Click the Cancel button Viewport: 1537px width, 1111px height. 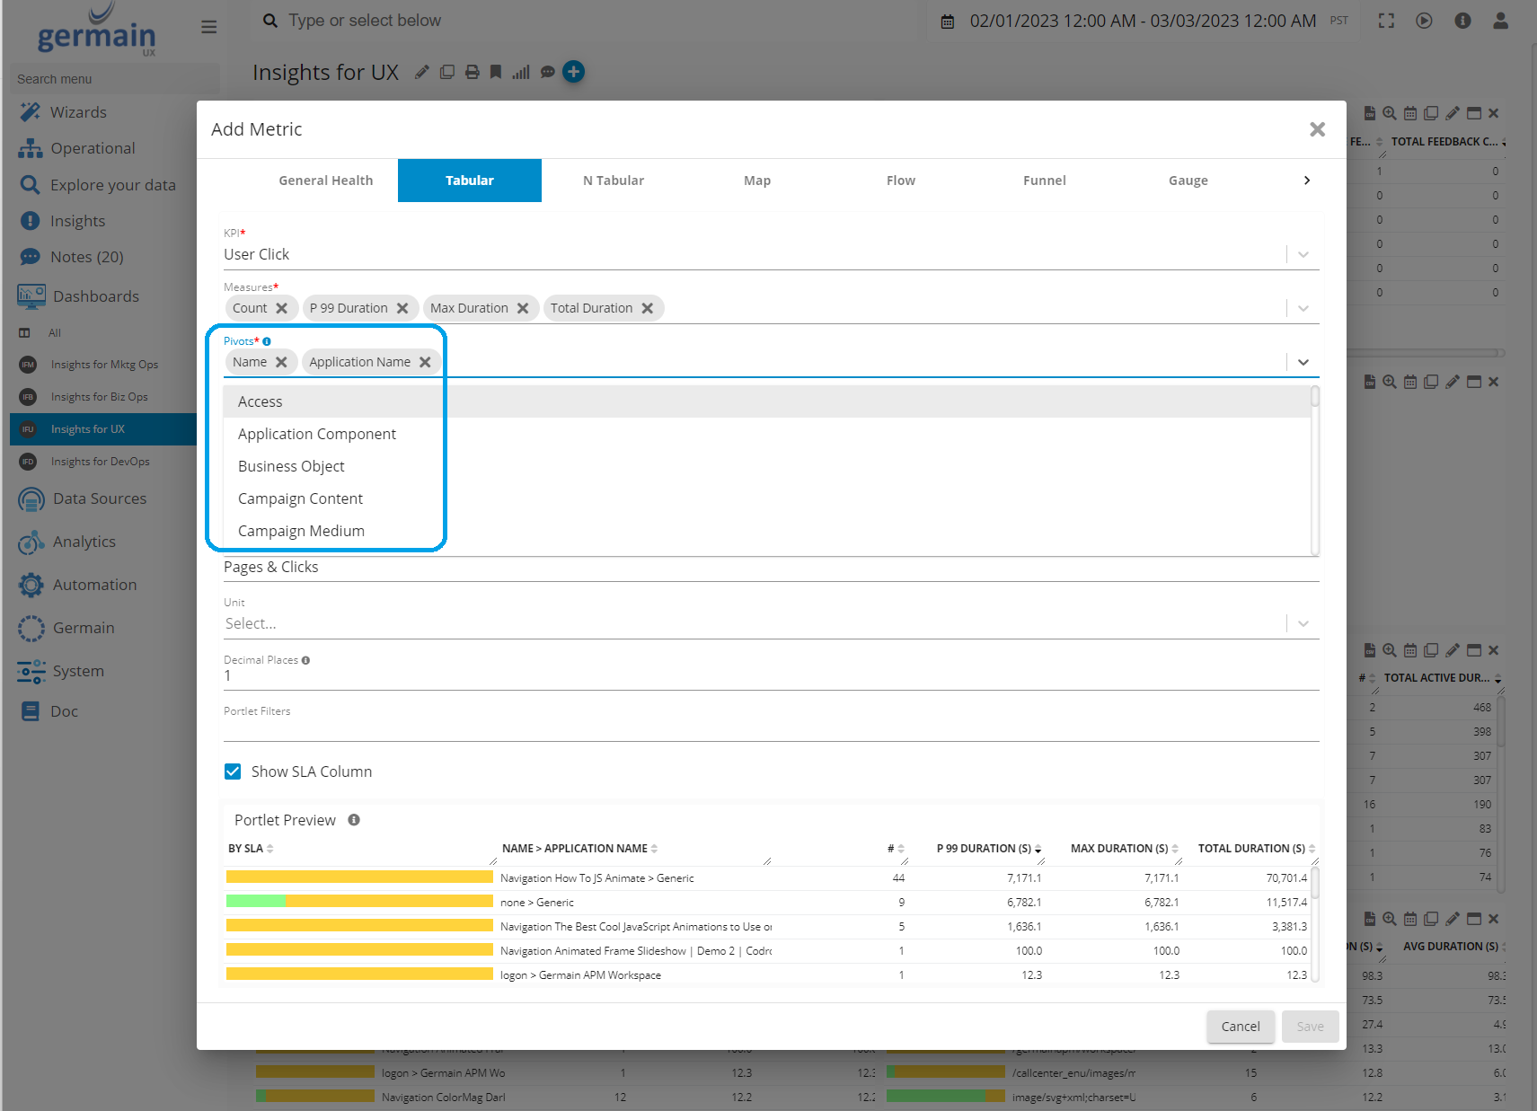coord(1240,1027)
